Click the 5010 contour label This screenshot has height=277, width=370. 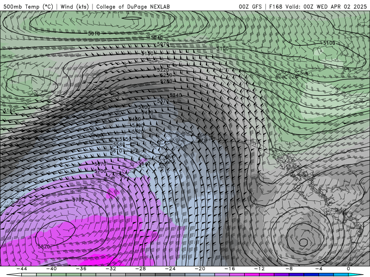(x=94, y=34)
